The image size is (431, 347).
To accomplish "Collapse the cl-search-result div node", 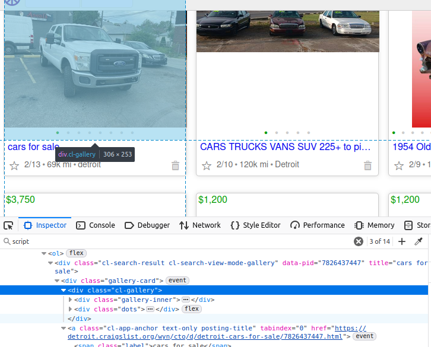I will click(x=50, y=263).
